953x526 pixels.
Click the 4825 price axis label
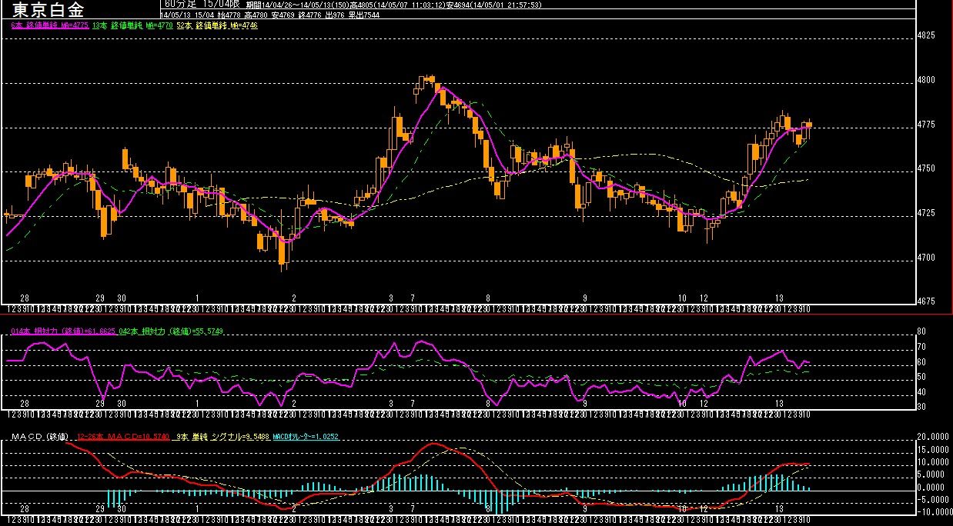[x=927, y=35]
